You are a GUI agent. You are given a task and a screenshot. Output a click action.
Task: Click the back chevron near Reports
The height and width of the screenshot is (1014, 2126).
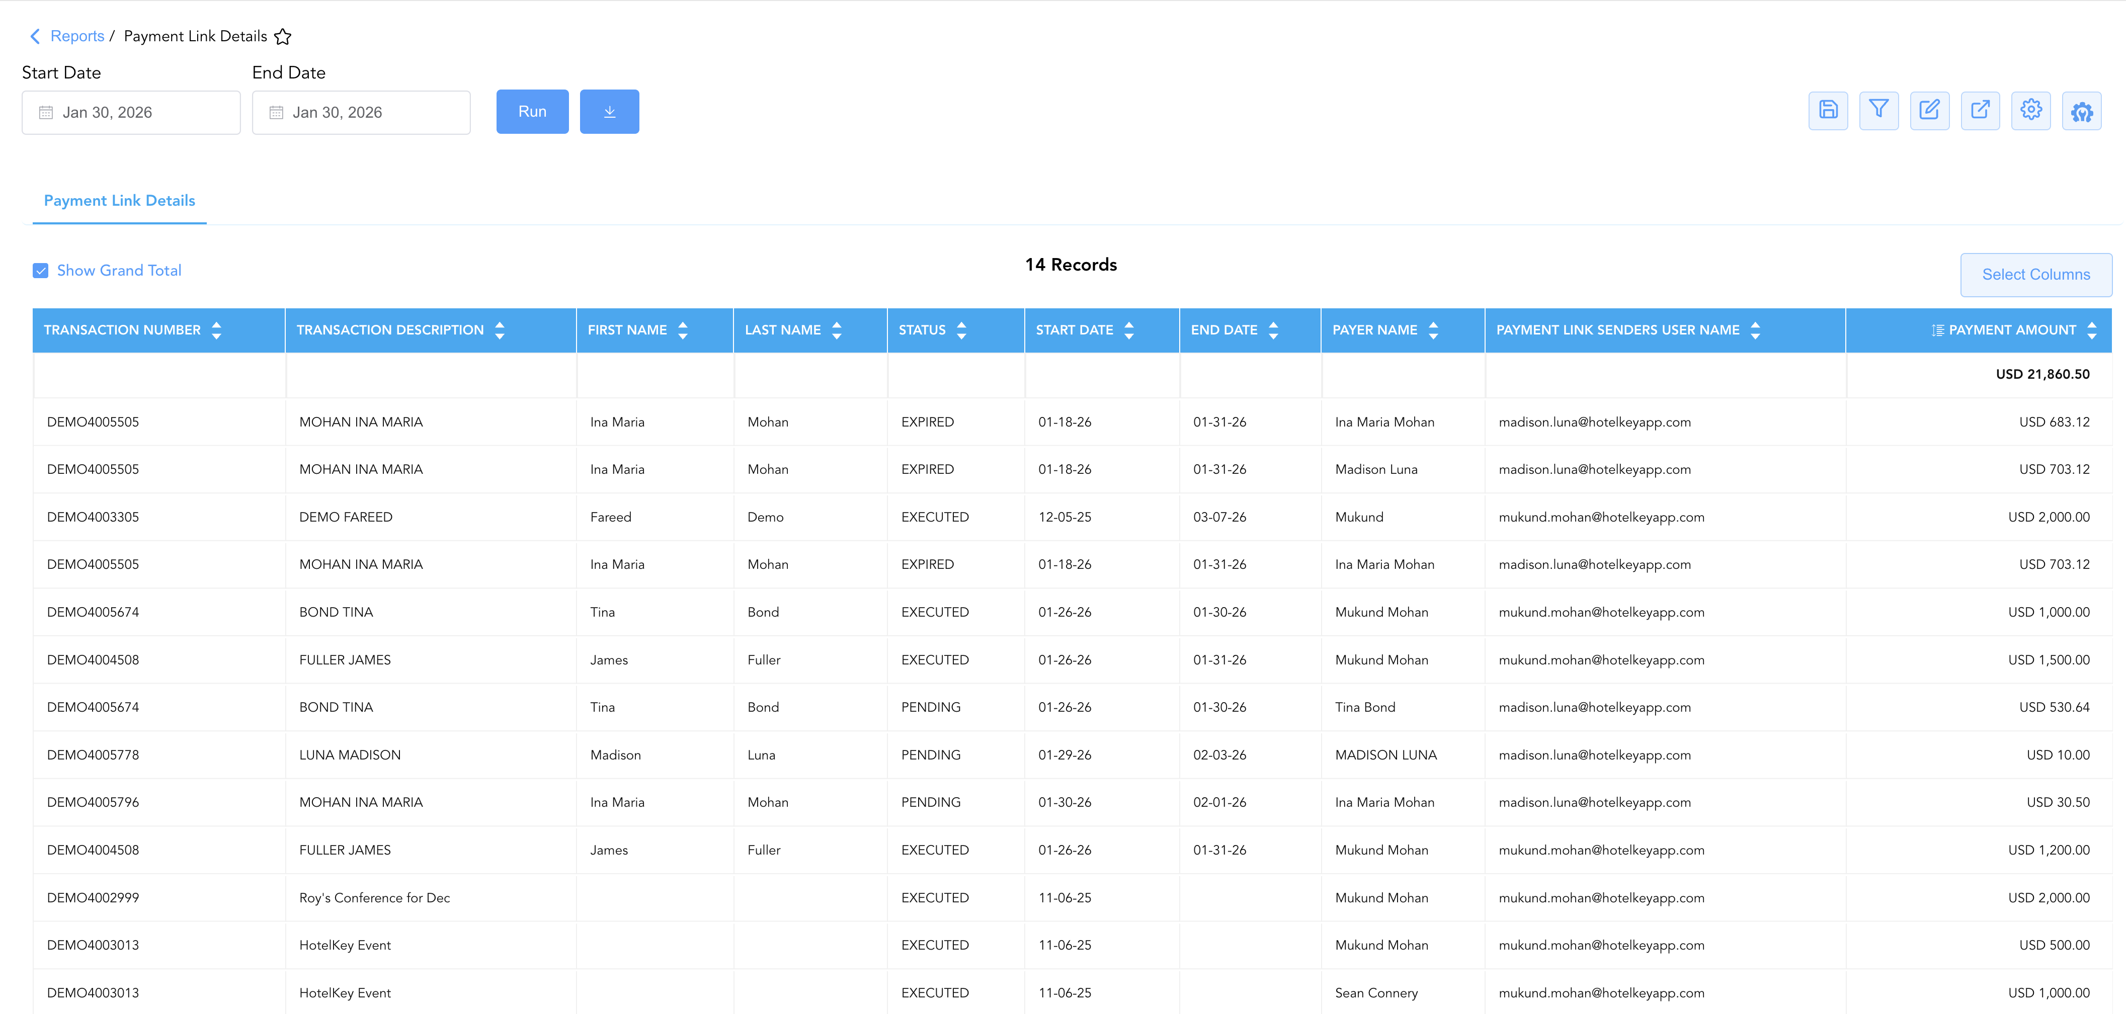coord(35,36)
